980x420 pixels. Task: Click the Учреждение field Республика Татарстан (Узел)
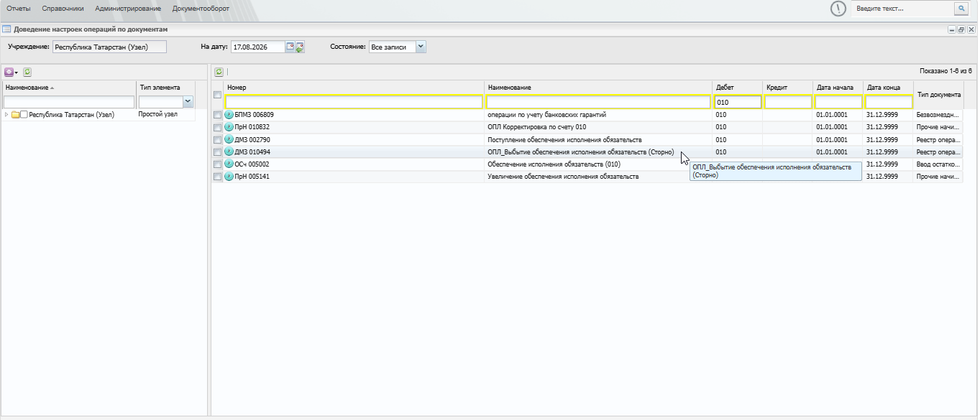pos(109,47)
